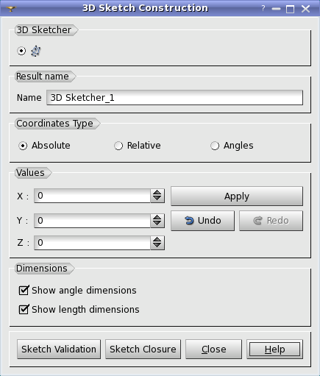Undo the last sketch point
This screenshot has width=320, height=376.
click(202, 221)
